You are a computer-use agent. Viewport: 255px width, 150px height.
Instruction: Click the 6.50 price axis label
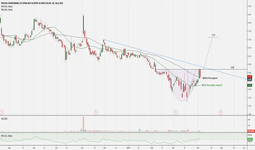[249, 48]
